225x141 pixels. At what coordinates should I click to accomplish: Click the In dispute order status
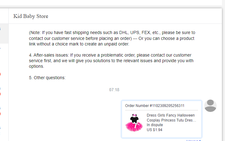point(155,125)
